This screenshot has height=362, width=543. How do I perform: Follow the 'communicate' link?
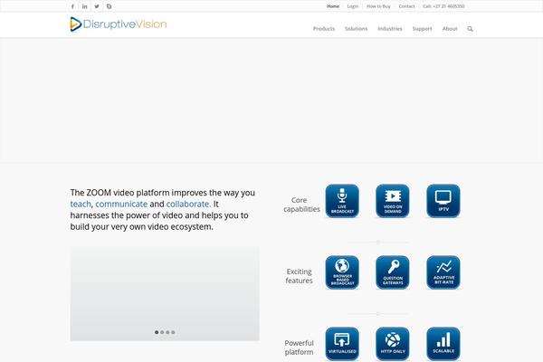coord(121,204)
